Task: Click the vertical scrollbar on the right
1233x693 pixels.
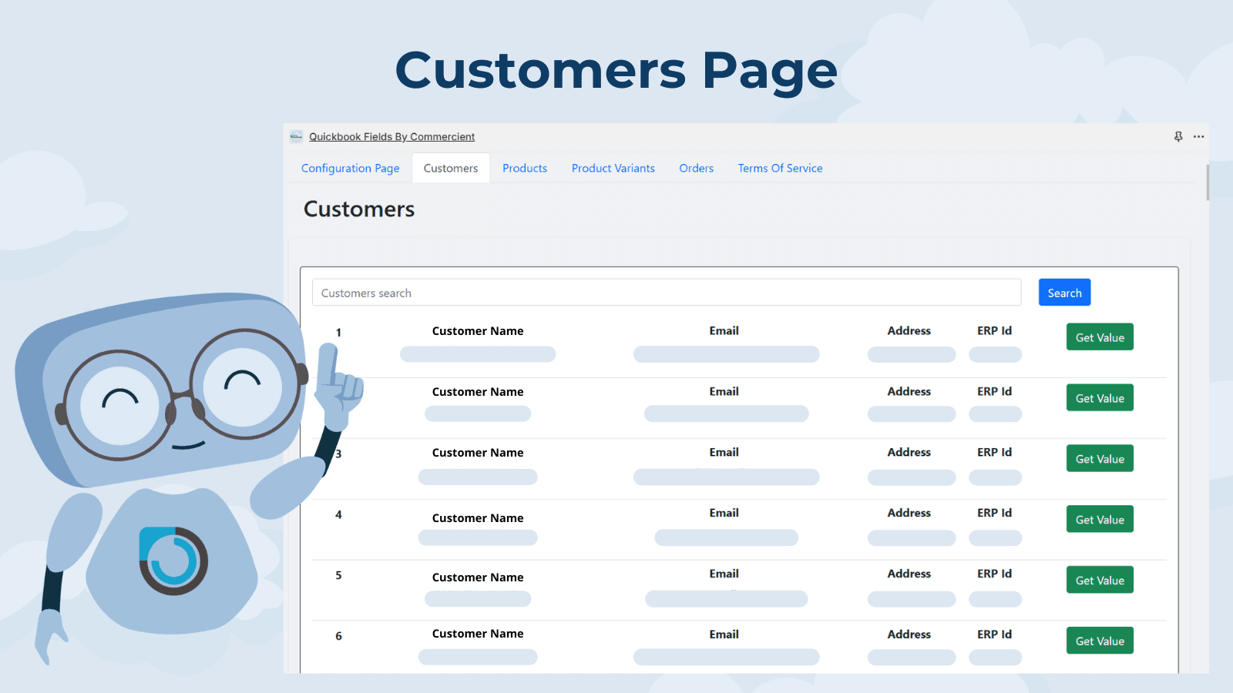Action: tap(1207, 182)
